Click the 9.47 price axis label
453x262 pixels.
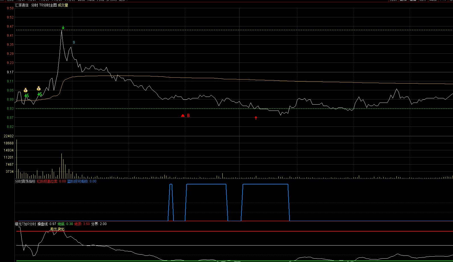10,26
